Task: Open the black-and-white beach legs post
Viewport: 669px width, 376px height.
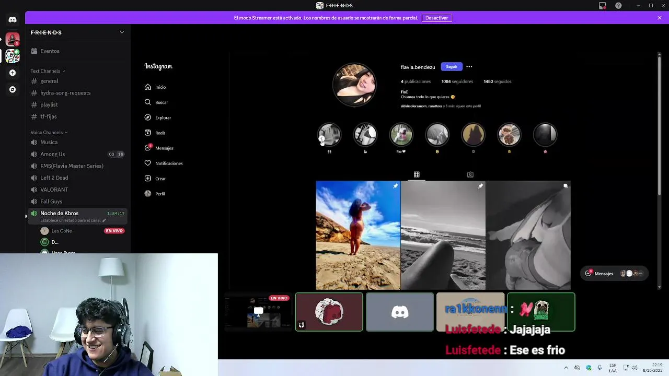Action: click(443, 235)
